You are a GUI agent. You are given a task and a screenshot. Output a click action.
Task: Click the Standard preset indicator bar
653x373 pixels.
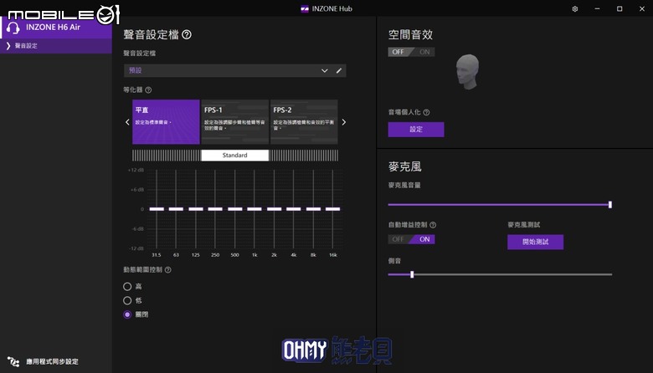tap(235, 155)
